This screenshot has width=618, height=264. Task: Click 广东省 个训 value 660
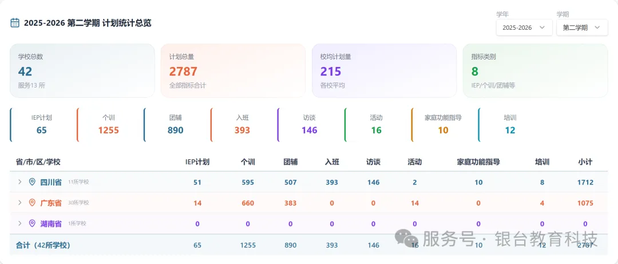click(248, 203)
